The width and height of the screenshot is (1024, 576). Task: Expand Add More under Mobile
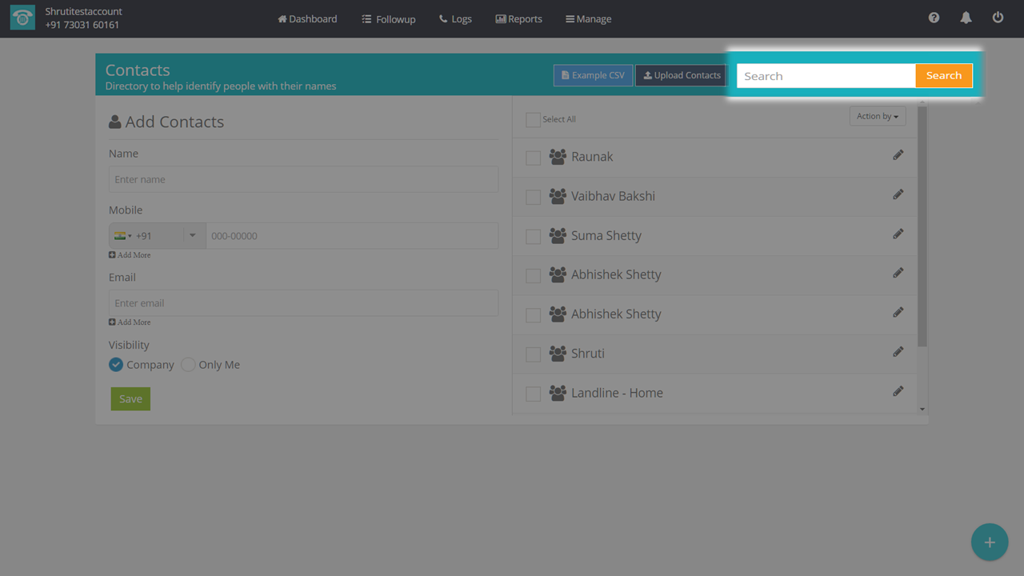[130, 255]
